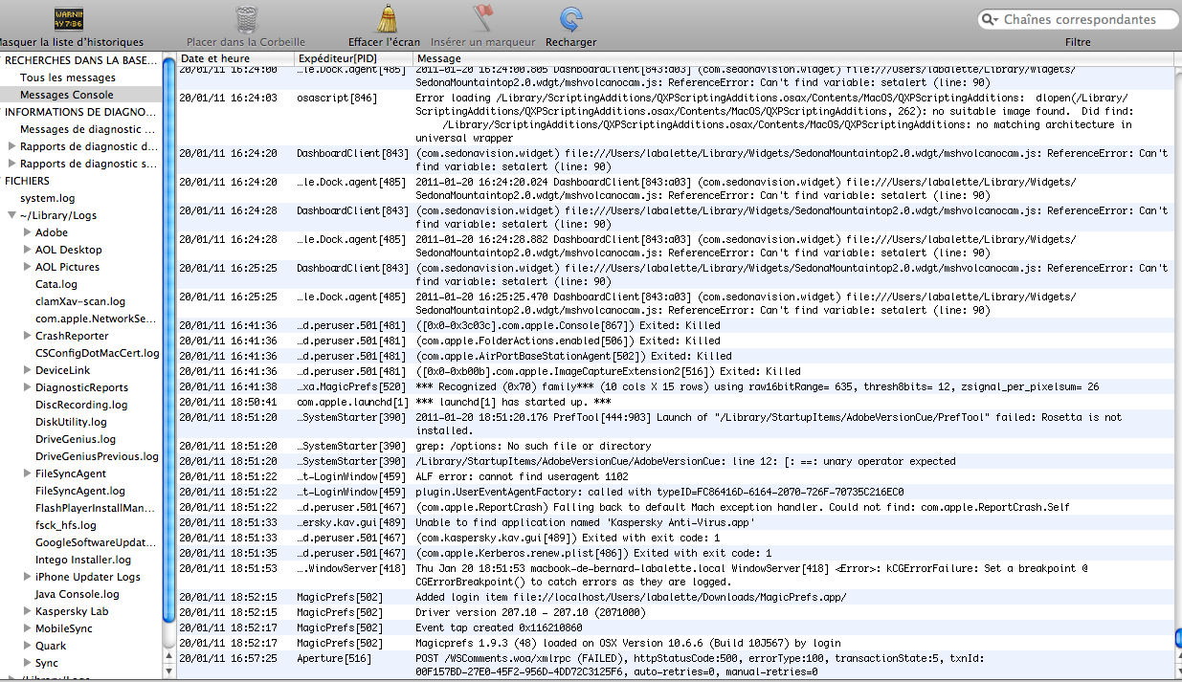Open Java Console.log file
Image resolution: width=1182 pixels, height=682 pixels.
[x=78, y=594]
